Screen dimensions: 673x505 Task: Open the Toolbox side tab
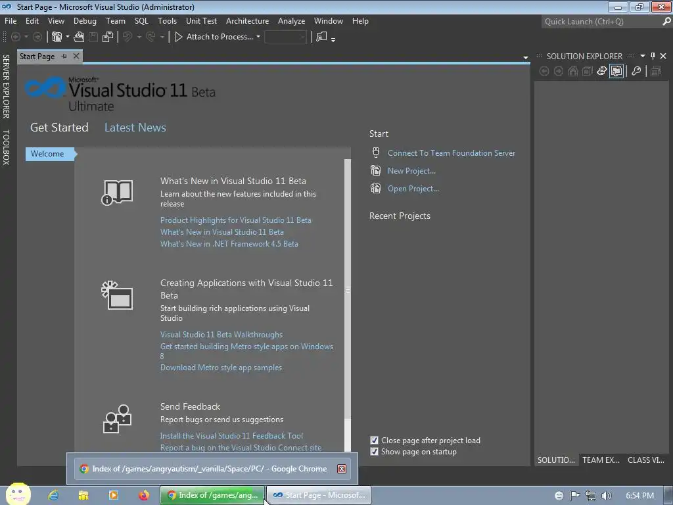[6, 147]
